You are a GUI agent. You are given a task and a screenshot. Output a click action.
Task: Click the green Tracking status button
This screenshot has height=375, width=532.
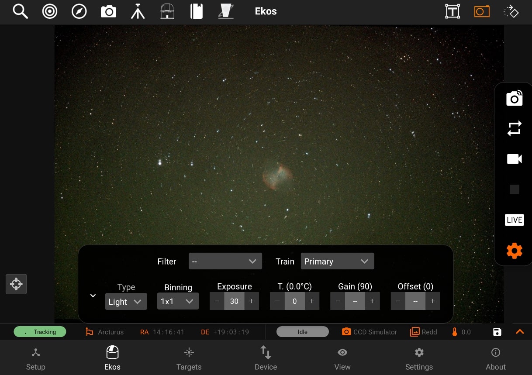(40, 332)
